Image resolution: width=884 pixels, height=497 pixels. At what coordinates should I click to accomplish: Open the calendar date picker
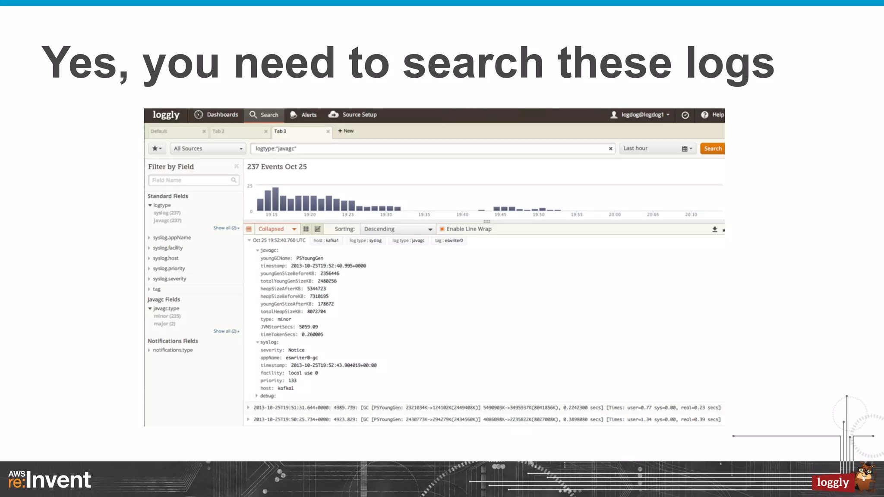pyautogui.click(x=687, y=149)
